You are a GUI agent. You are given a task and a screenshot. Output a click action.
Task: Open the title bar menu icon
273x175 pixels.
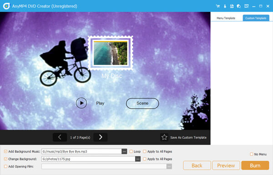(x=246, y=6)
